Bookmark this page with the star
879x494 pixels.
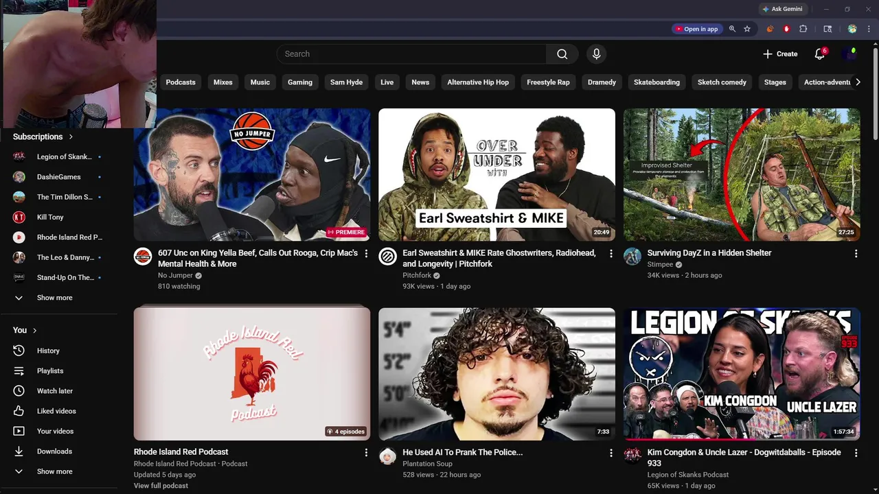click(747, 29)
